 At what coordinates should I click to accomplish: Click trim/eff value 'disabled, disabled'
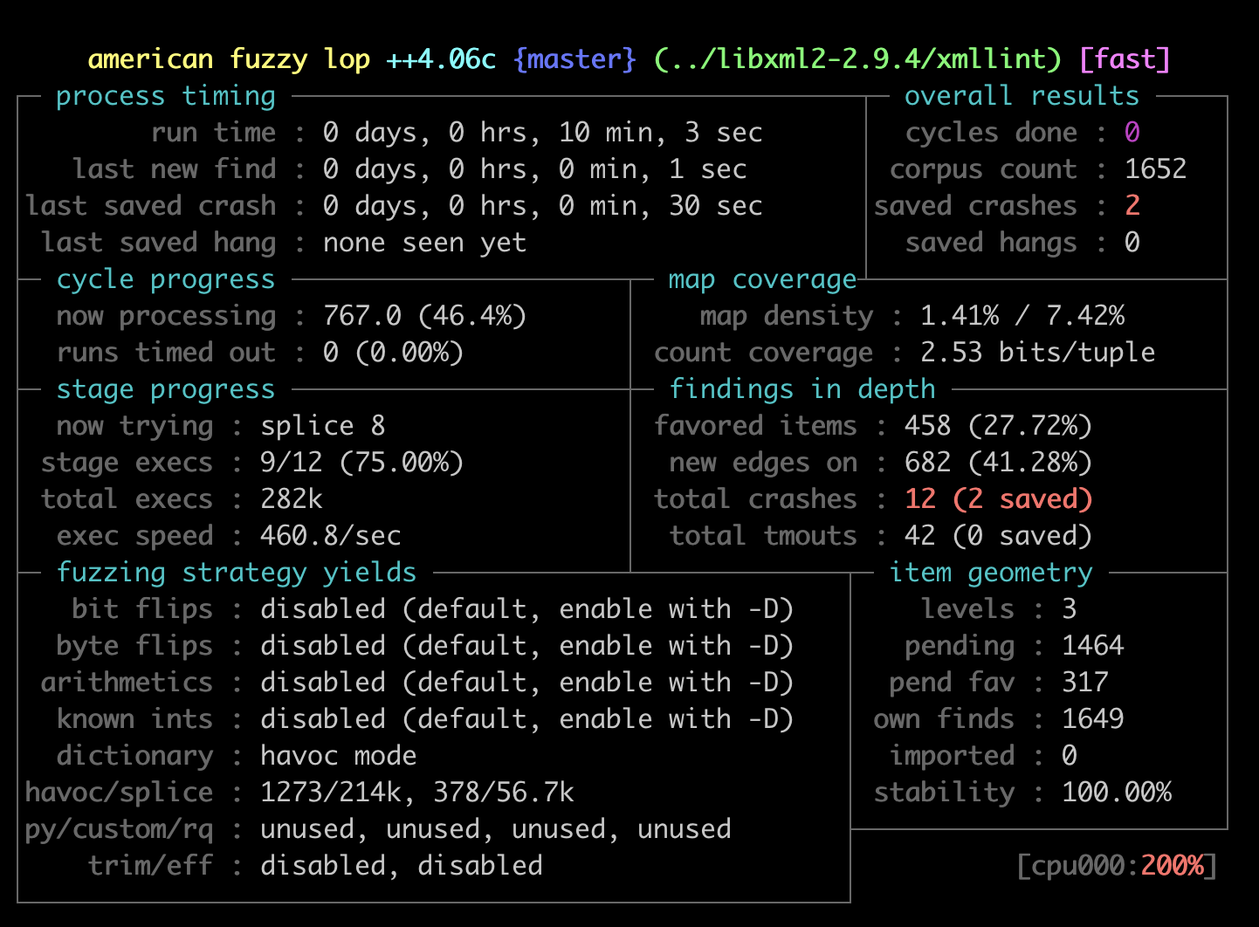402,866
